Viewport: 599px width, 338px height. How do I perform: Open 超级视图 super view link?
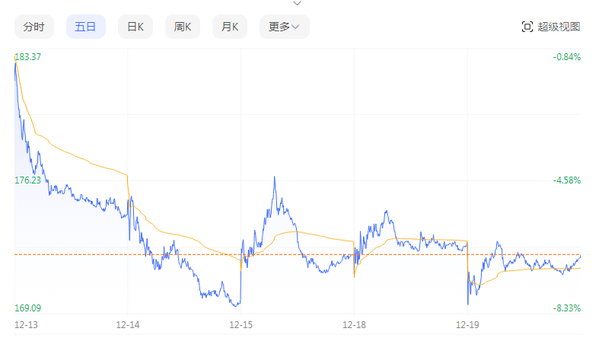point(559,27)
